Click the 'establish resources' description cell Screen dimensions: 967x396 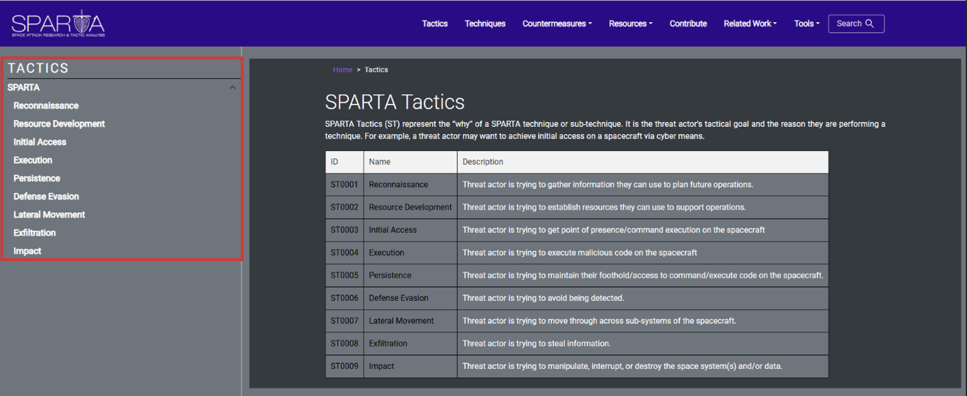tap(643, 207)
